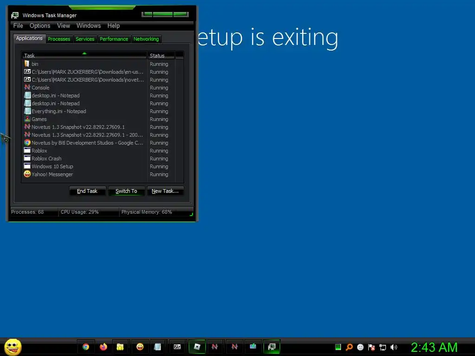This screenshot has width=475, height=356.
Task: Click the 7z icon of the novet download task
Action: (x=27, y=80)
